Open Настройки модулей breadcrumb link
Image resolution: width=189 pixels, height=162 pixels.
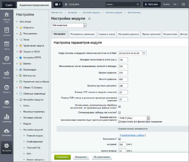pyautogui.click(x=114, y=12)
